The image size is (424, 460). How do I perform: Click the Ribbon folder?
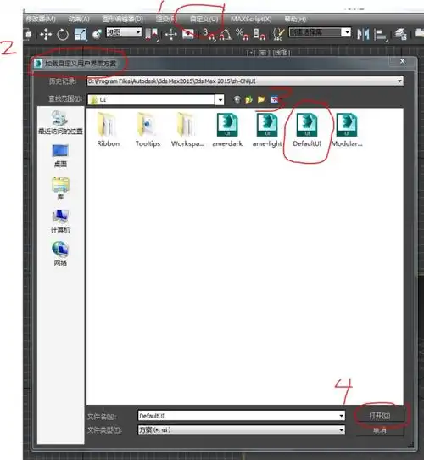(109, 130)
